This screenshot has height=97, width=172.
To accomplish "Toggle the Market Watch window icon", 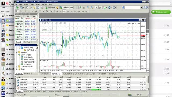I will point(27,8).
